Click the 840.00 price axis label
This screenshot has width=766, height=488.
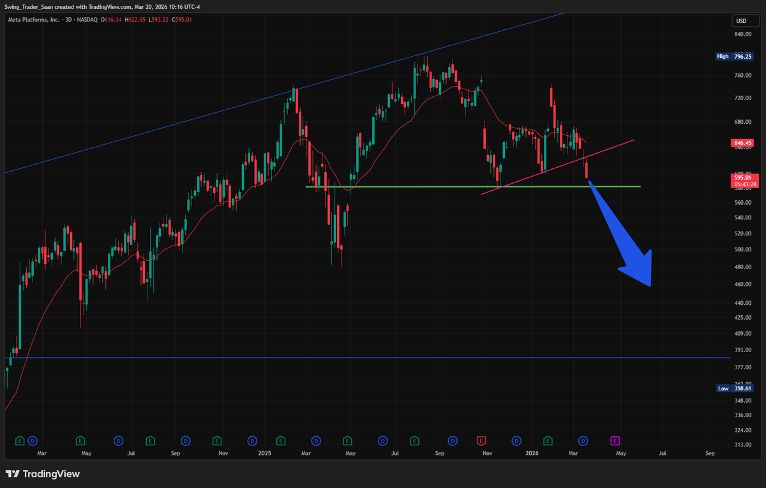pos(742,35)
